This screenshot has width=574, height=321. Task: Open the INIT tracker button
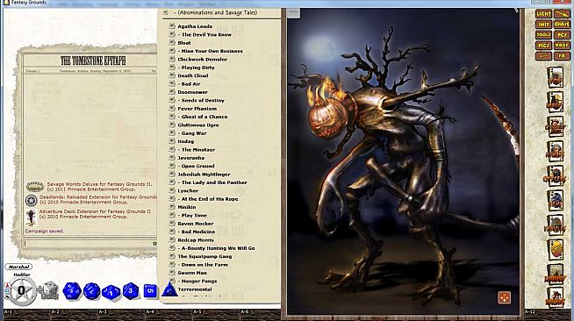543,25
